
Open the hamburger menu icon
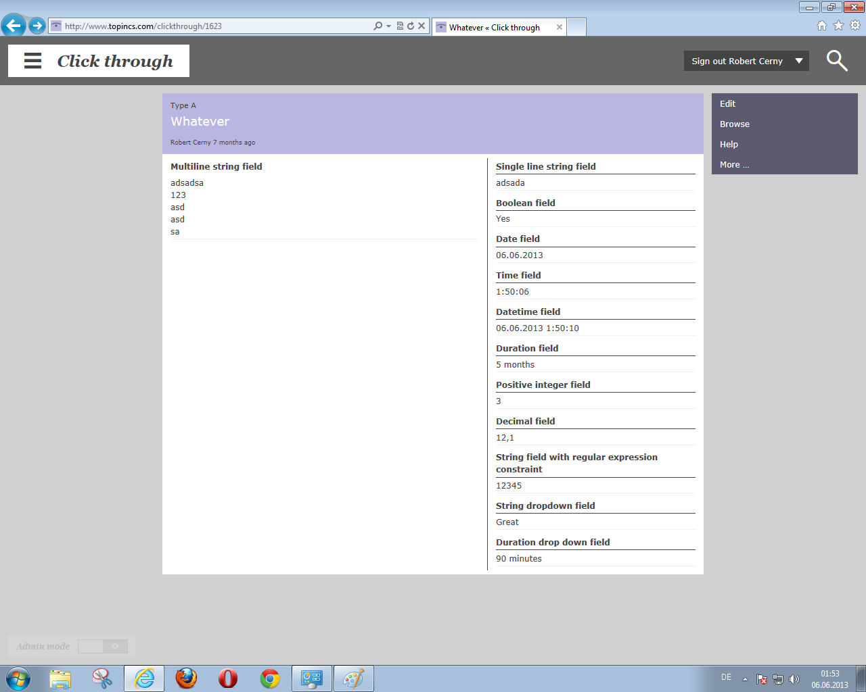pyautogui.click(x=32, y=61)
